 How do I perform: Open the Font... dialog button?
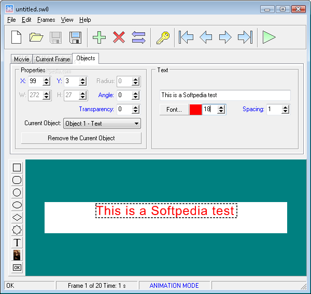point(174,110)
